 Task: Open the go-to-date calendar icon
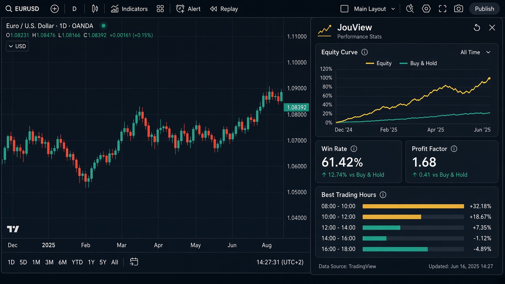pyautogui.click(x=134, y=262)
